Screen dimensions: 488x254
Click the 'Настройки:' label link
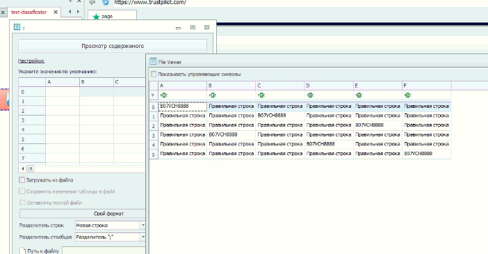click(x=31, y=61)
